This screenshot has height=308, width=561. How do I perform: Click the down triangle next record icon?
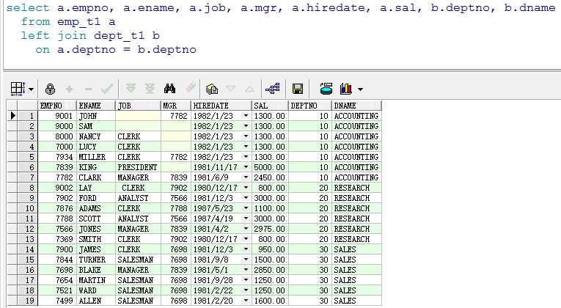pyautogui.click(x=231, y=88)
